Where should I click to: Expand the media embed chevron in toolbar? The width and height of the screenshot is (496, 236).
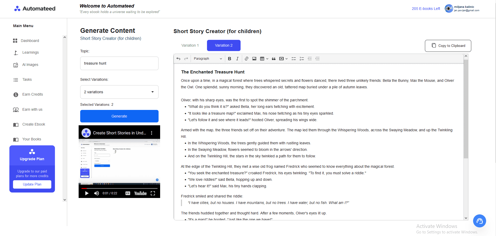point(286,59)
